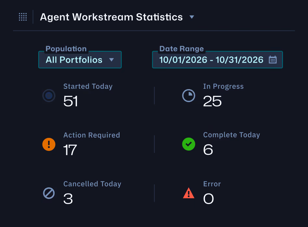Click the Date Range input field

coord(217,60)
